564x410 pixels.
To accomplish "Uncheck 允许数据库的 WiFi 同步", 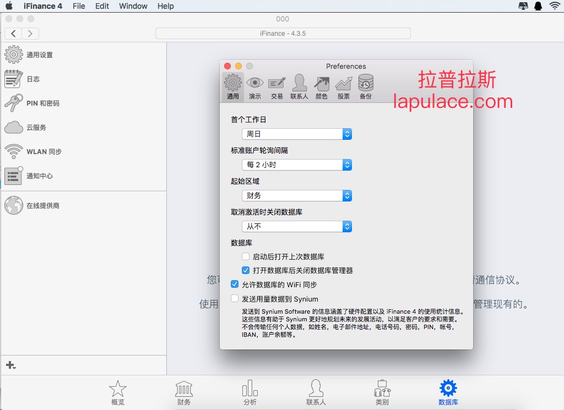I will (x=235, y=285).
